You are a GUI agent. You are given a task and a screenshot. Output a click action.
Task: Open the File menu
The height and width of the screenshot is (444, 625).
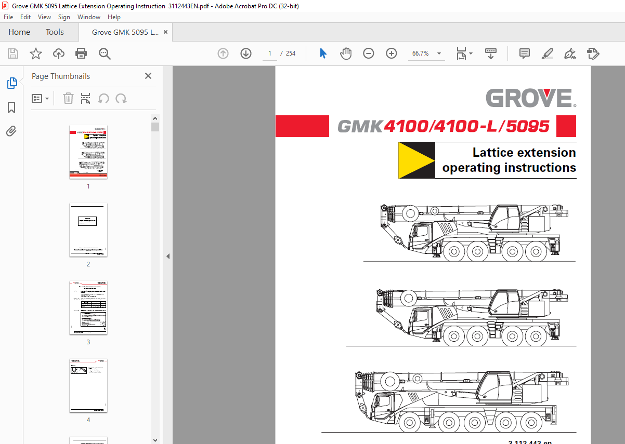[8, 17]
